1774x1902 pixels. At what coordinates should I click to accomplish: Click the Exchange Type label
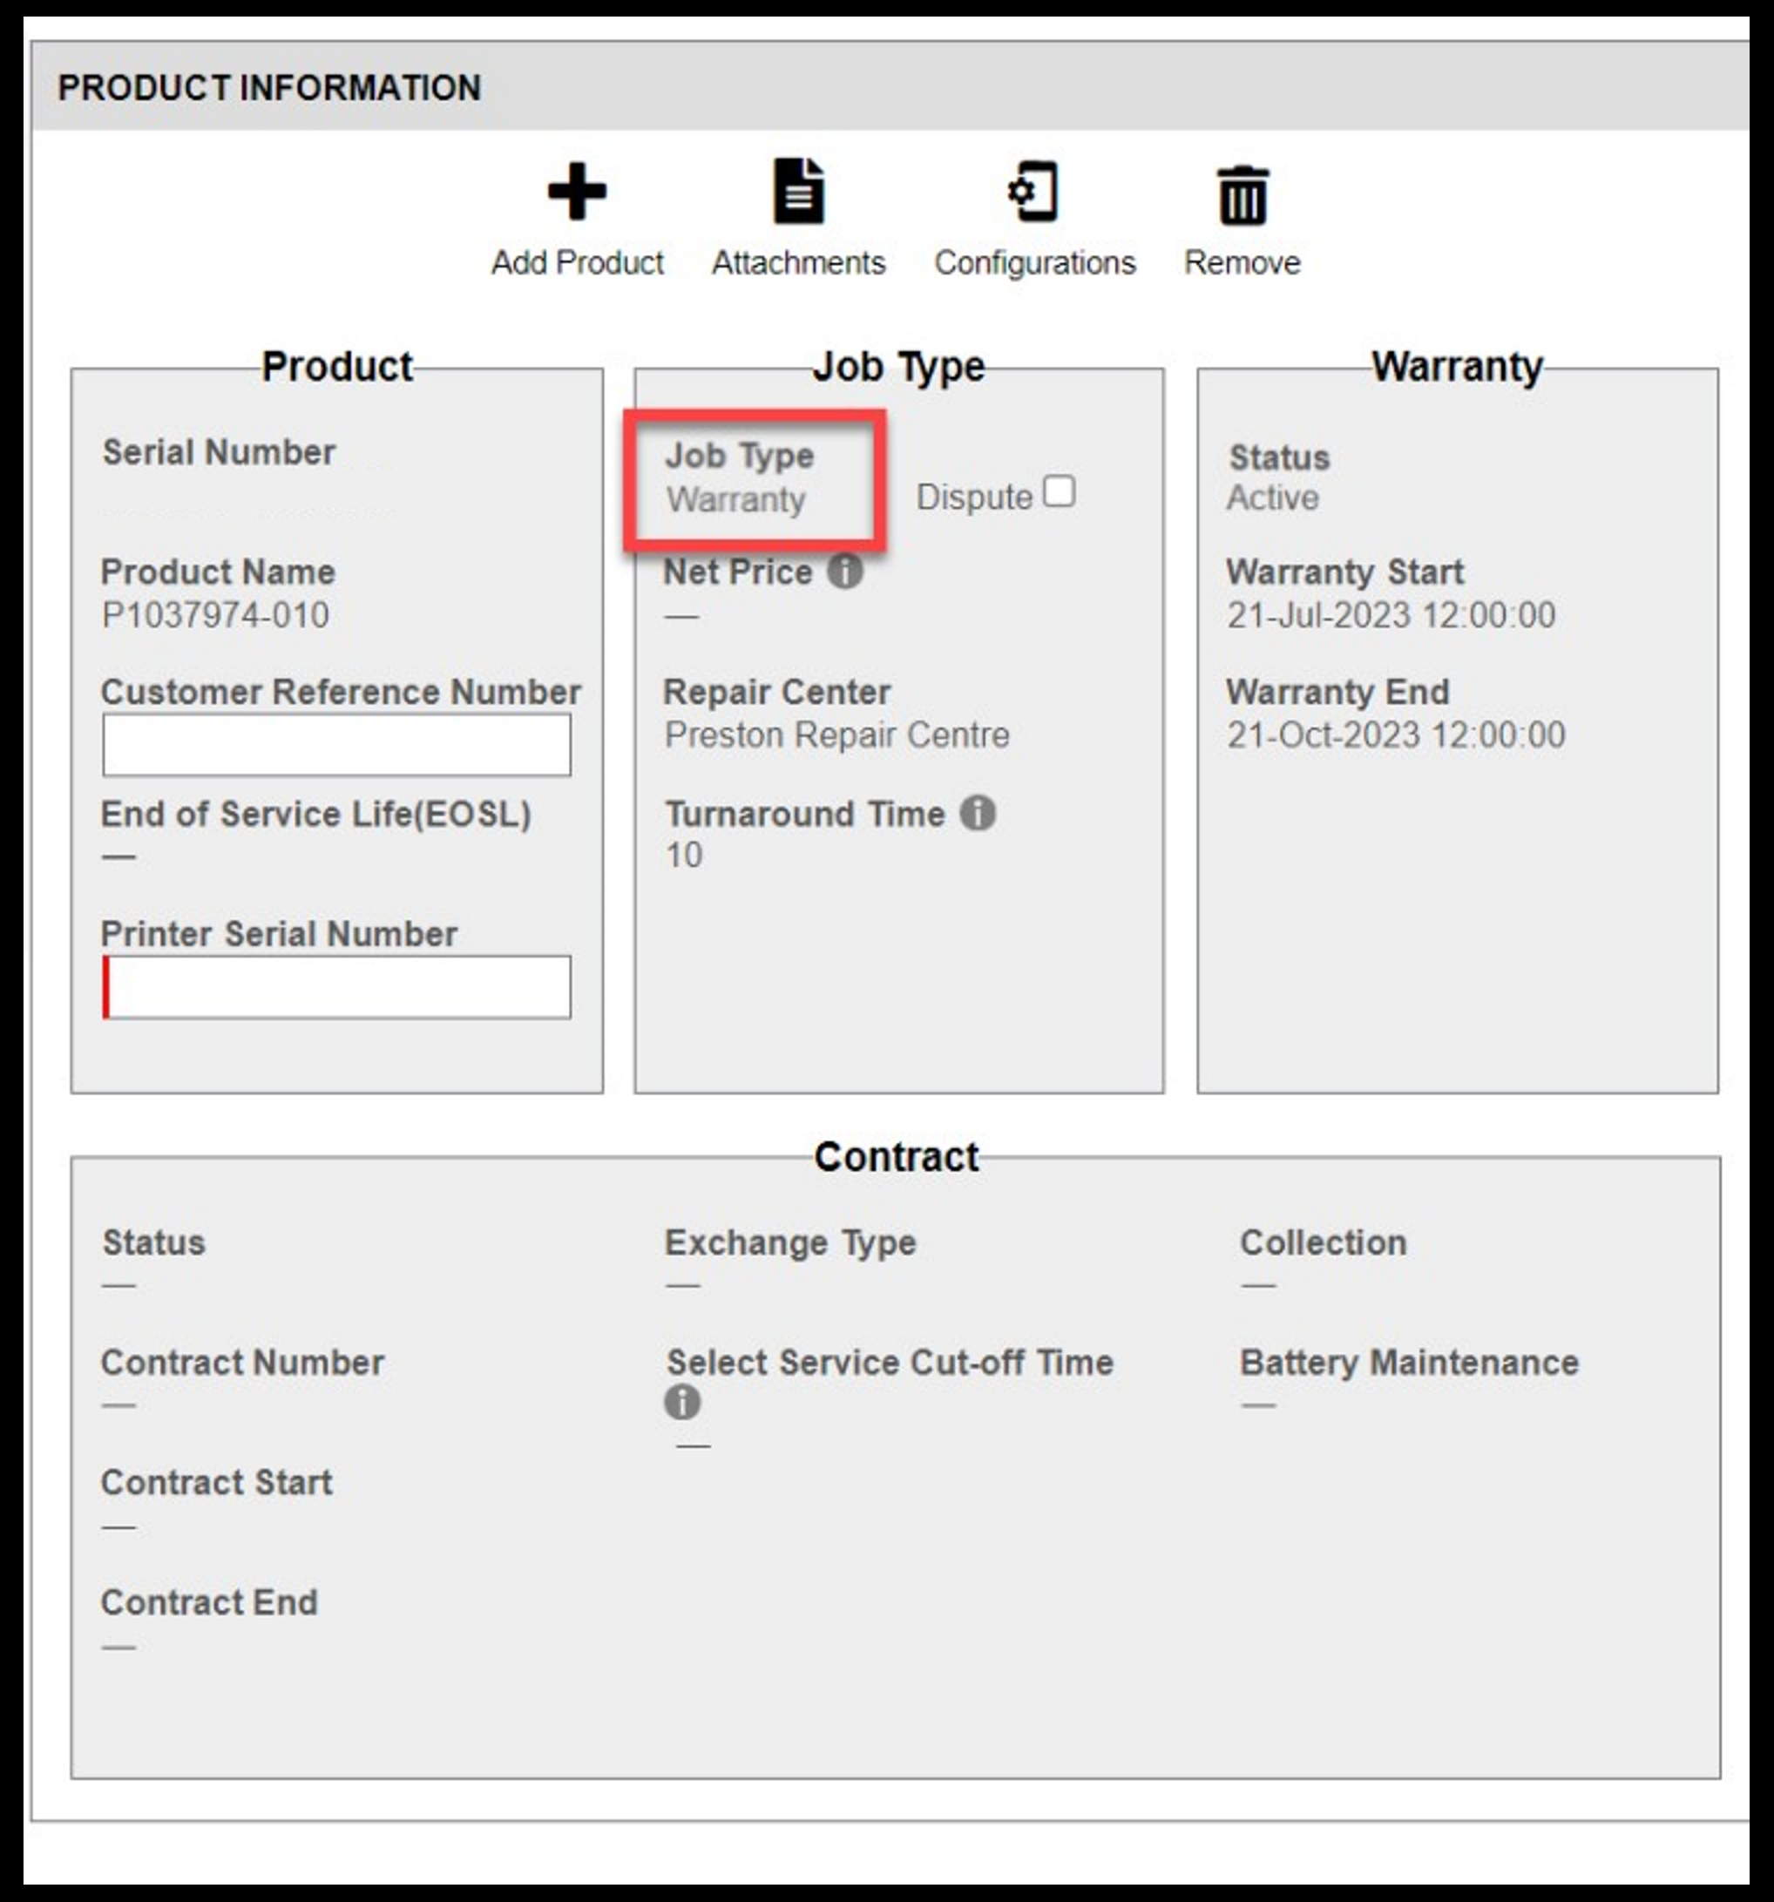(790, 1242)
